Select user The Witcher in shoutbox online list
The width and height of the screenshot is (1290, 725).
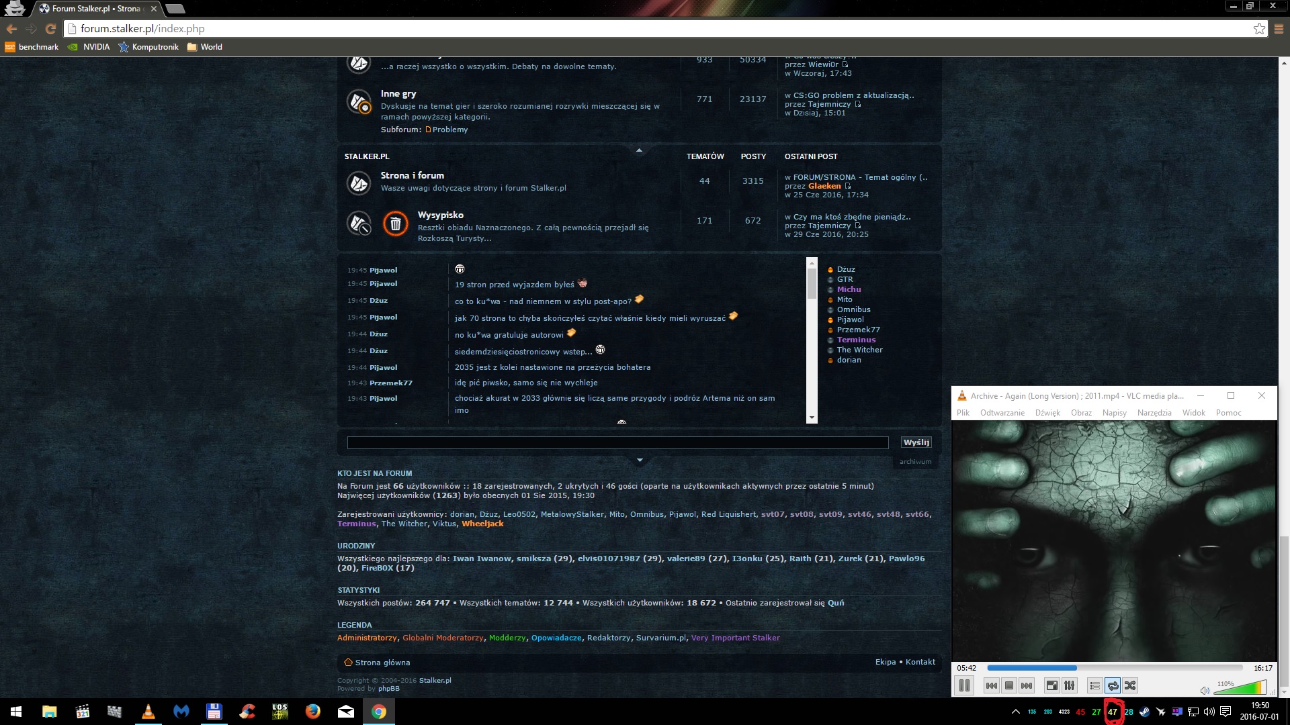(859, 350)
